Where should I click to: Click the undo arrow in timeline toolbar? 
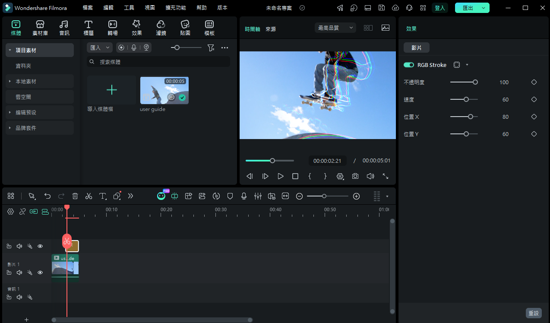(x=47, y=196)
